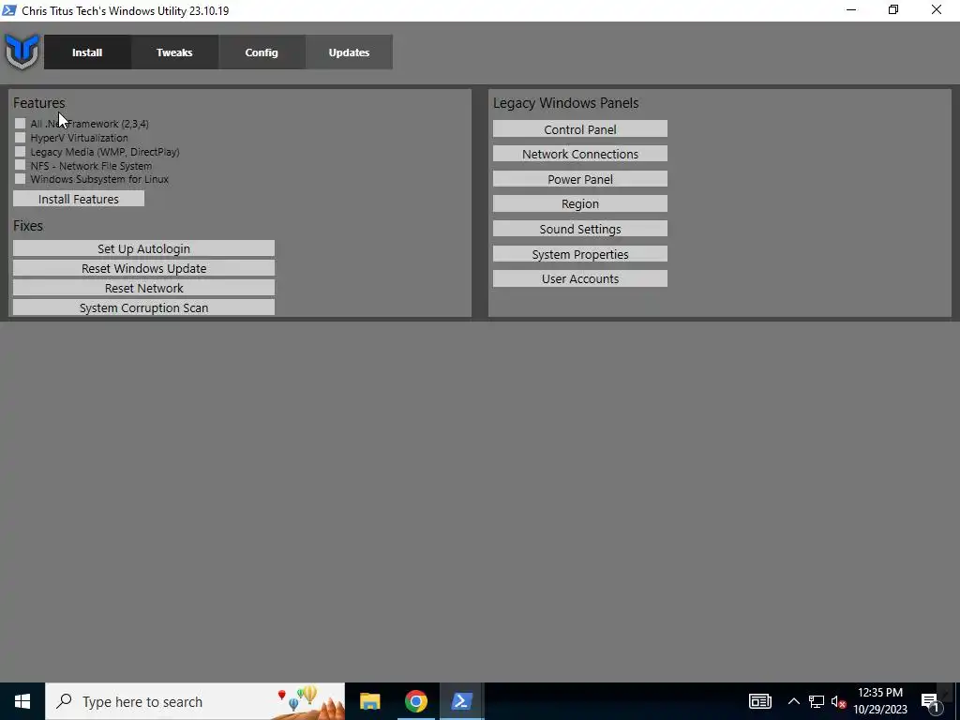This screenshot has width=960, height=720.
Task: Open the Install tab
Action: (87, 52)
